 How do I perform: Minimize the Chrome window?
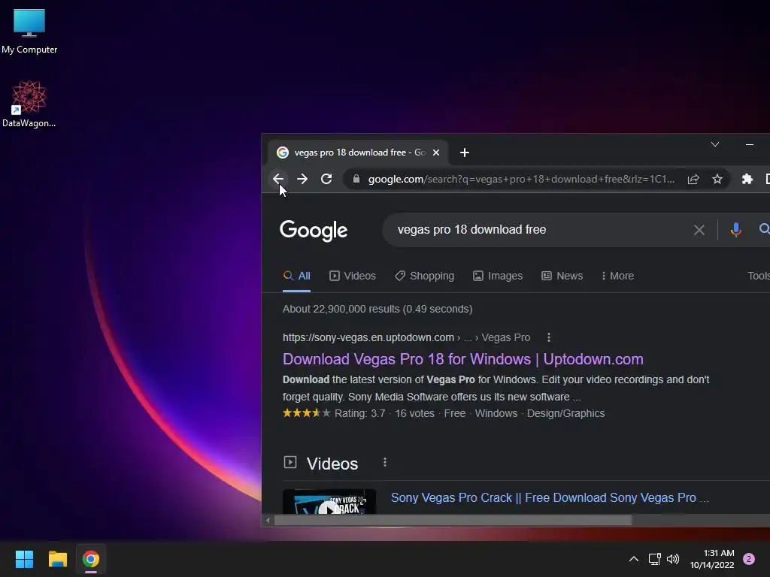tap(750, 144)
